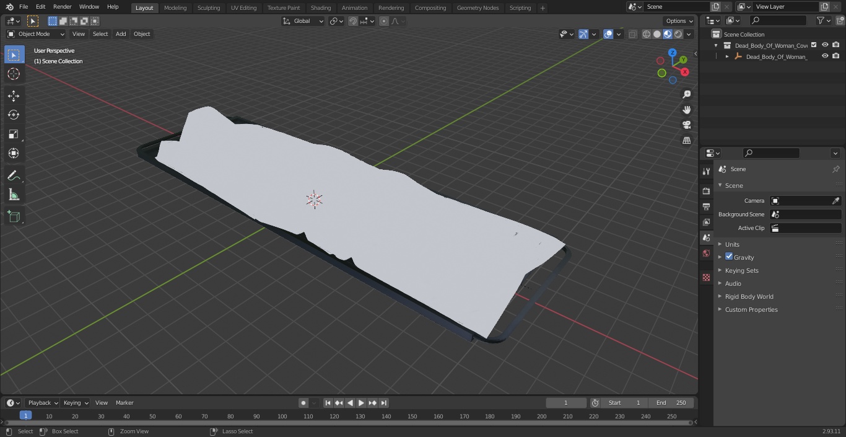Activate the Select Box tool
846x437 pixels.
click(14, 55)
